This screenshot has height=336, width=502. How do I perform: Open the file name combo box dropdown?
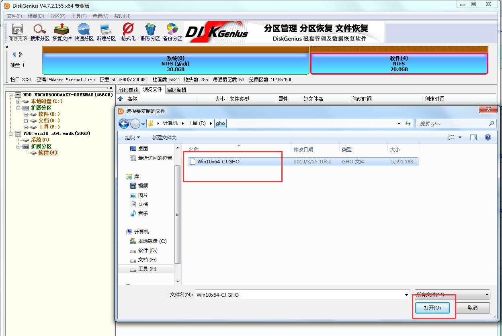406,295
